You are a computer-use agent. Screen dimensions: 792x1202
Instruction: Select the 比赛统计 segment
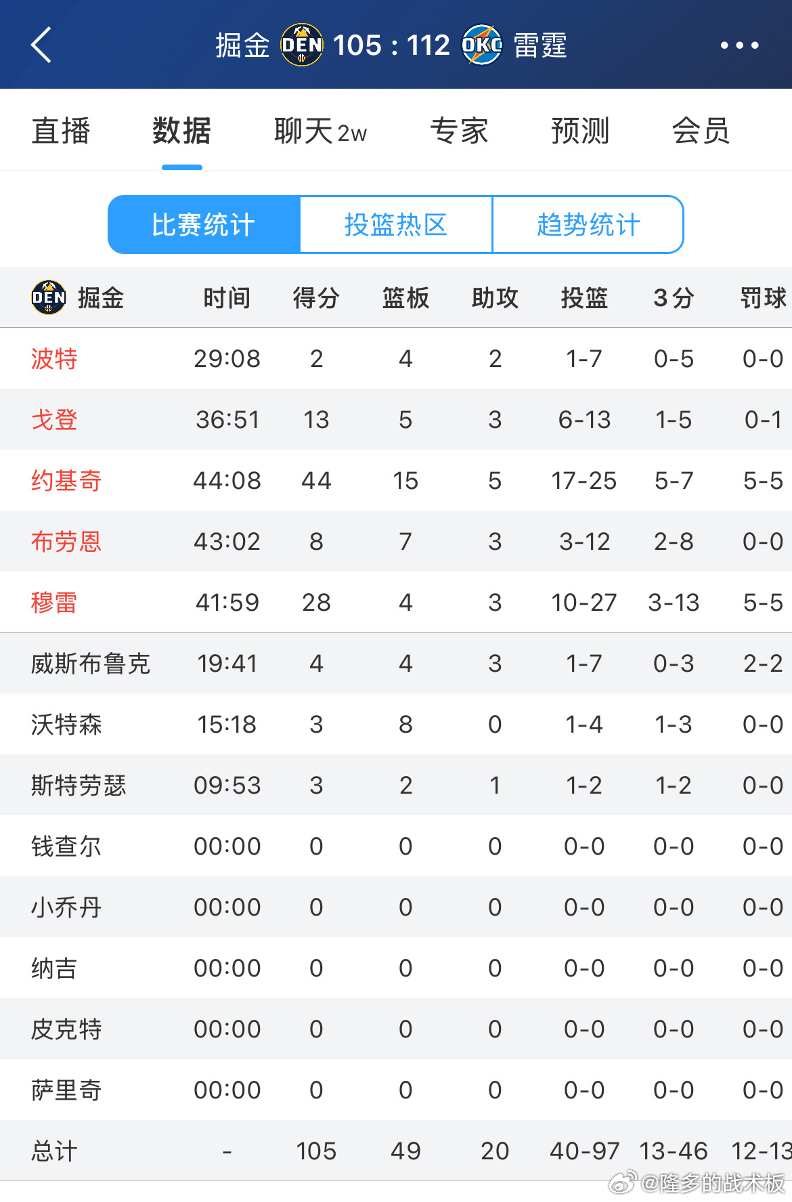(x=204, y=225)
